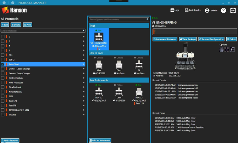This screenshot has width=238, height=143.
Task: Uncheck the Auto-Start protocol checkbox
Action: 3,64
